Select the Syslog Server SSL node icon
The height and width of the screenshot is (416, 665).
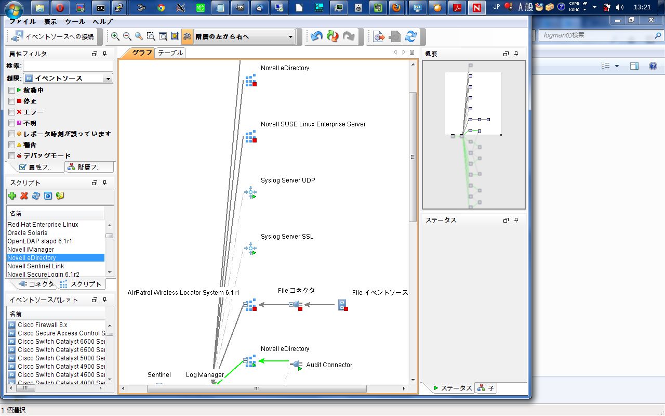tap(251, 249)
